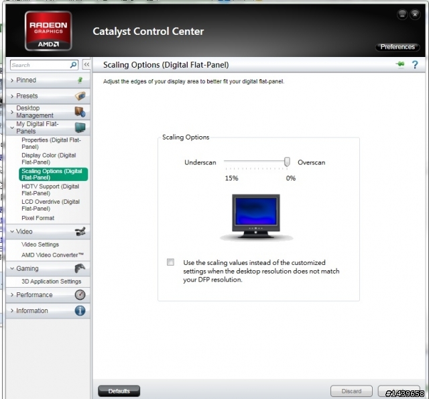Click the blue Information icon
The width and height of the screenshot is (429, 399).
[80, 310]
